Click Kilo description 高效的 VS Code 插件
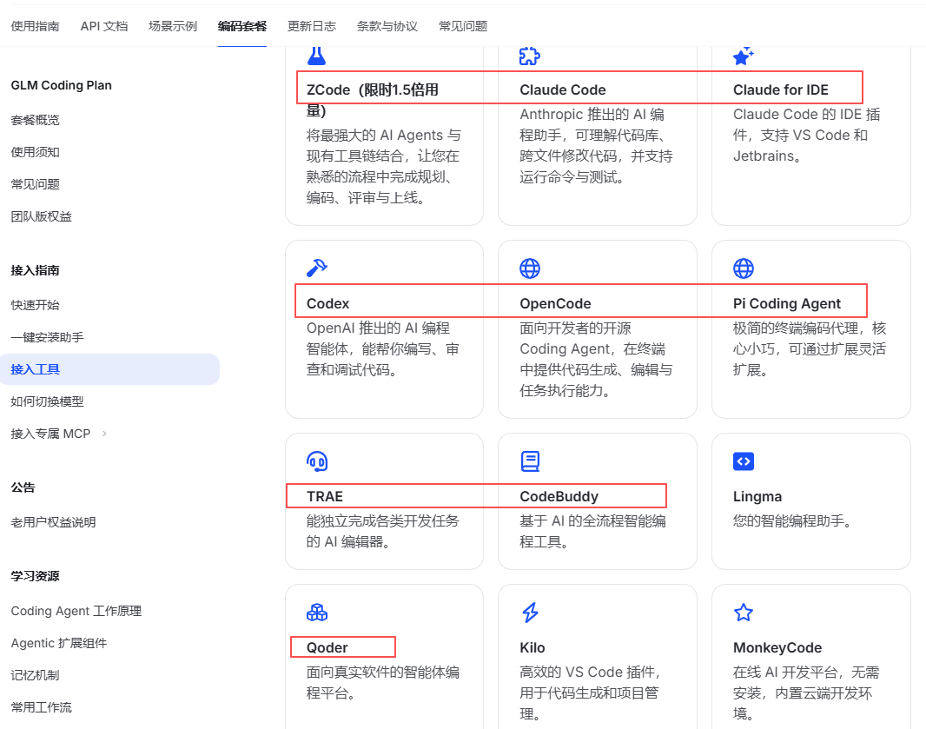Screen dimensions: 926x729 (x=591, y=693)
